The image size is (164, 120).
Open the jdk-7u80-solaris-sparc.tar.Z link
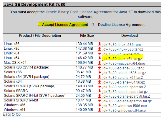[x=124, y=87]
